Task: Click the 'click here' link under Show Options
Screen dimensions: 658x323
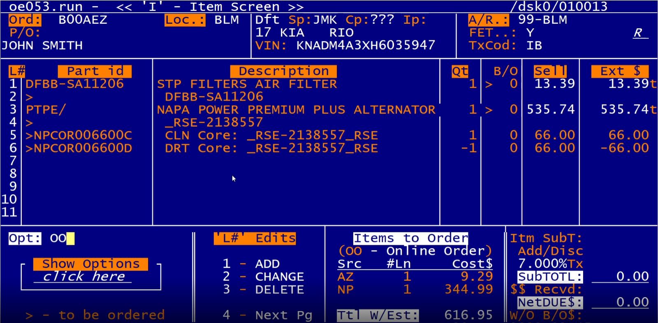Action: click(84, 277)
